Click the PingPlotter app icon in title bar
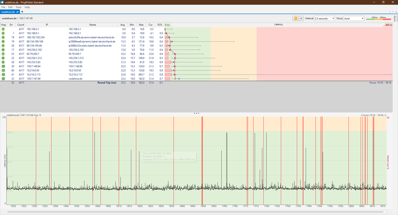This screenshot has width=398, height=215. (2, 2)
